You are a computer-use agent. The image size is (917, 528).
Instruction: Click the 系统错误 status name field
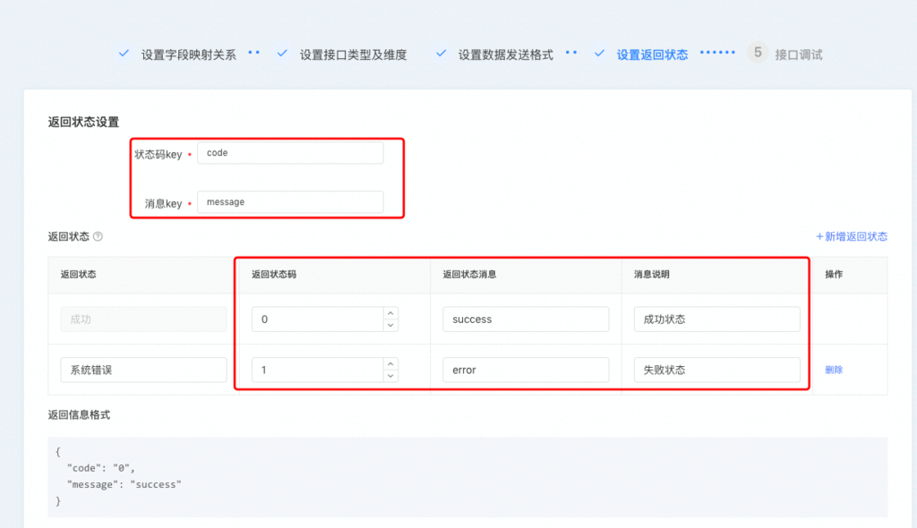point(143,370)
